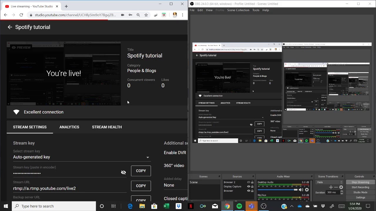The image size is (376, 211).
Task: Mute Desktop Audio with the speaker icon
Action: [301, 190]
